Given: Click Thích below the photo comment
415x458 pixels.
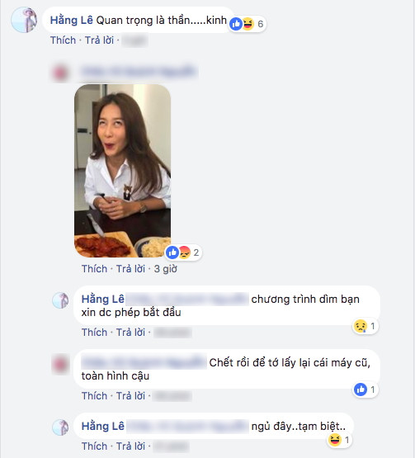Looking at the screenshot, I should pos(94,269).
